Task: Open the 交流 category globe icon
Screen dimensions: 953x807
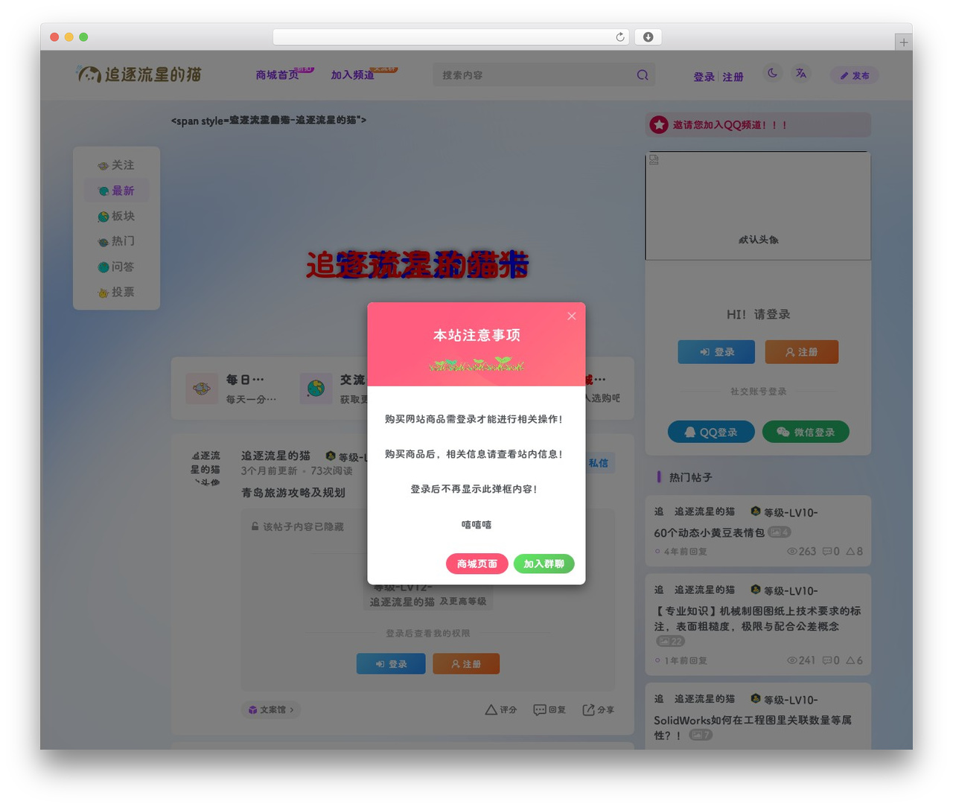Action: pyautogui.click(x=316, y=389)
